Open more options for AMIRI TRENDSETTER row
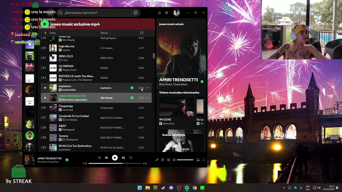The width and height of the screenshot is (342, 192). pos(147,98)
